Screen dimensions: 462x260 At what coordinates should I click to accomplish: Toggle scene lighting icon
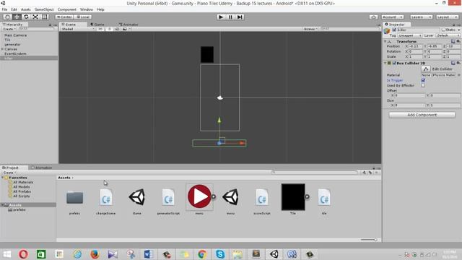point(109,29)
